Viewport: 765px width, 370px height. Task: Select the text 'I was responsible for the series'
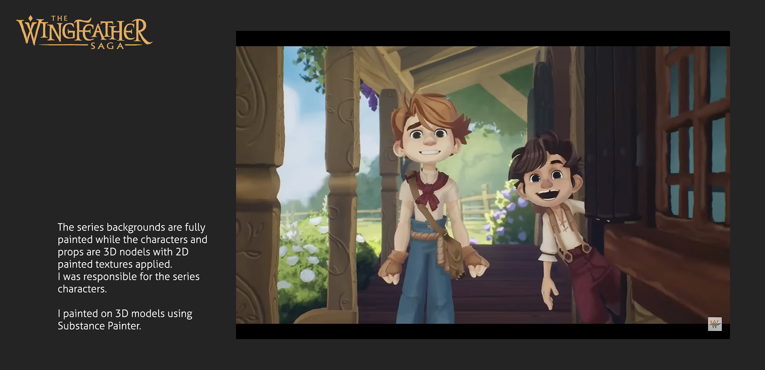tap(129, 277)
